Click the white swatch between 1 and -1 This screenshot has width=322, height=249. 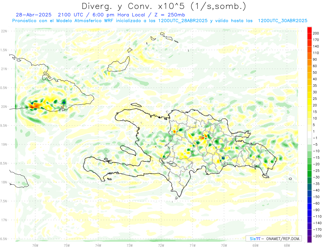point(309,135)
